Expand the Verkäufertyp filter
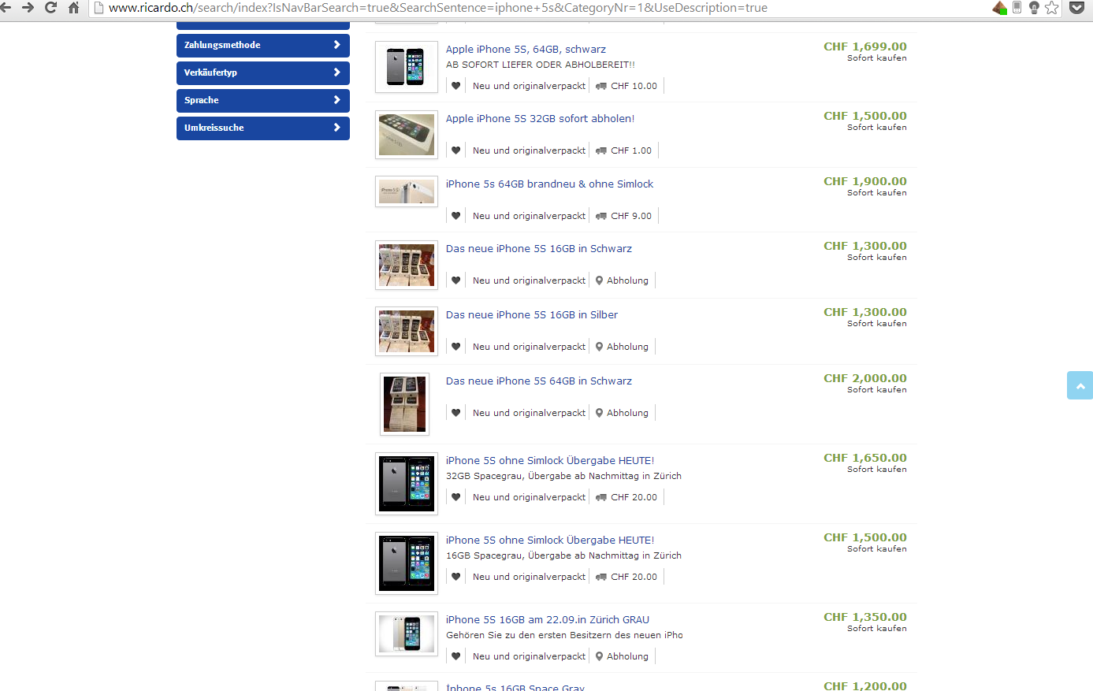The width and height of the screenshot is (1093, 691). coord(263,72)
